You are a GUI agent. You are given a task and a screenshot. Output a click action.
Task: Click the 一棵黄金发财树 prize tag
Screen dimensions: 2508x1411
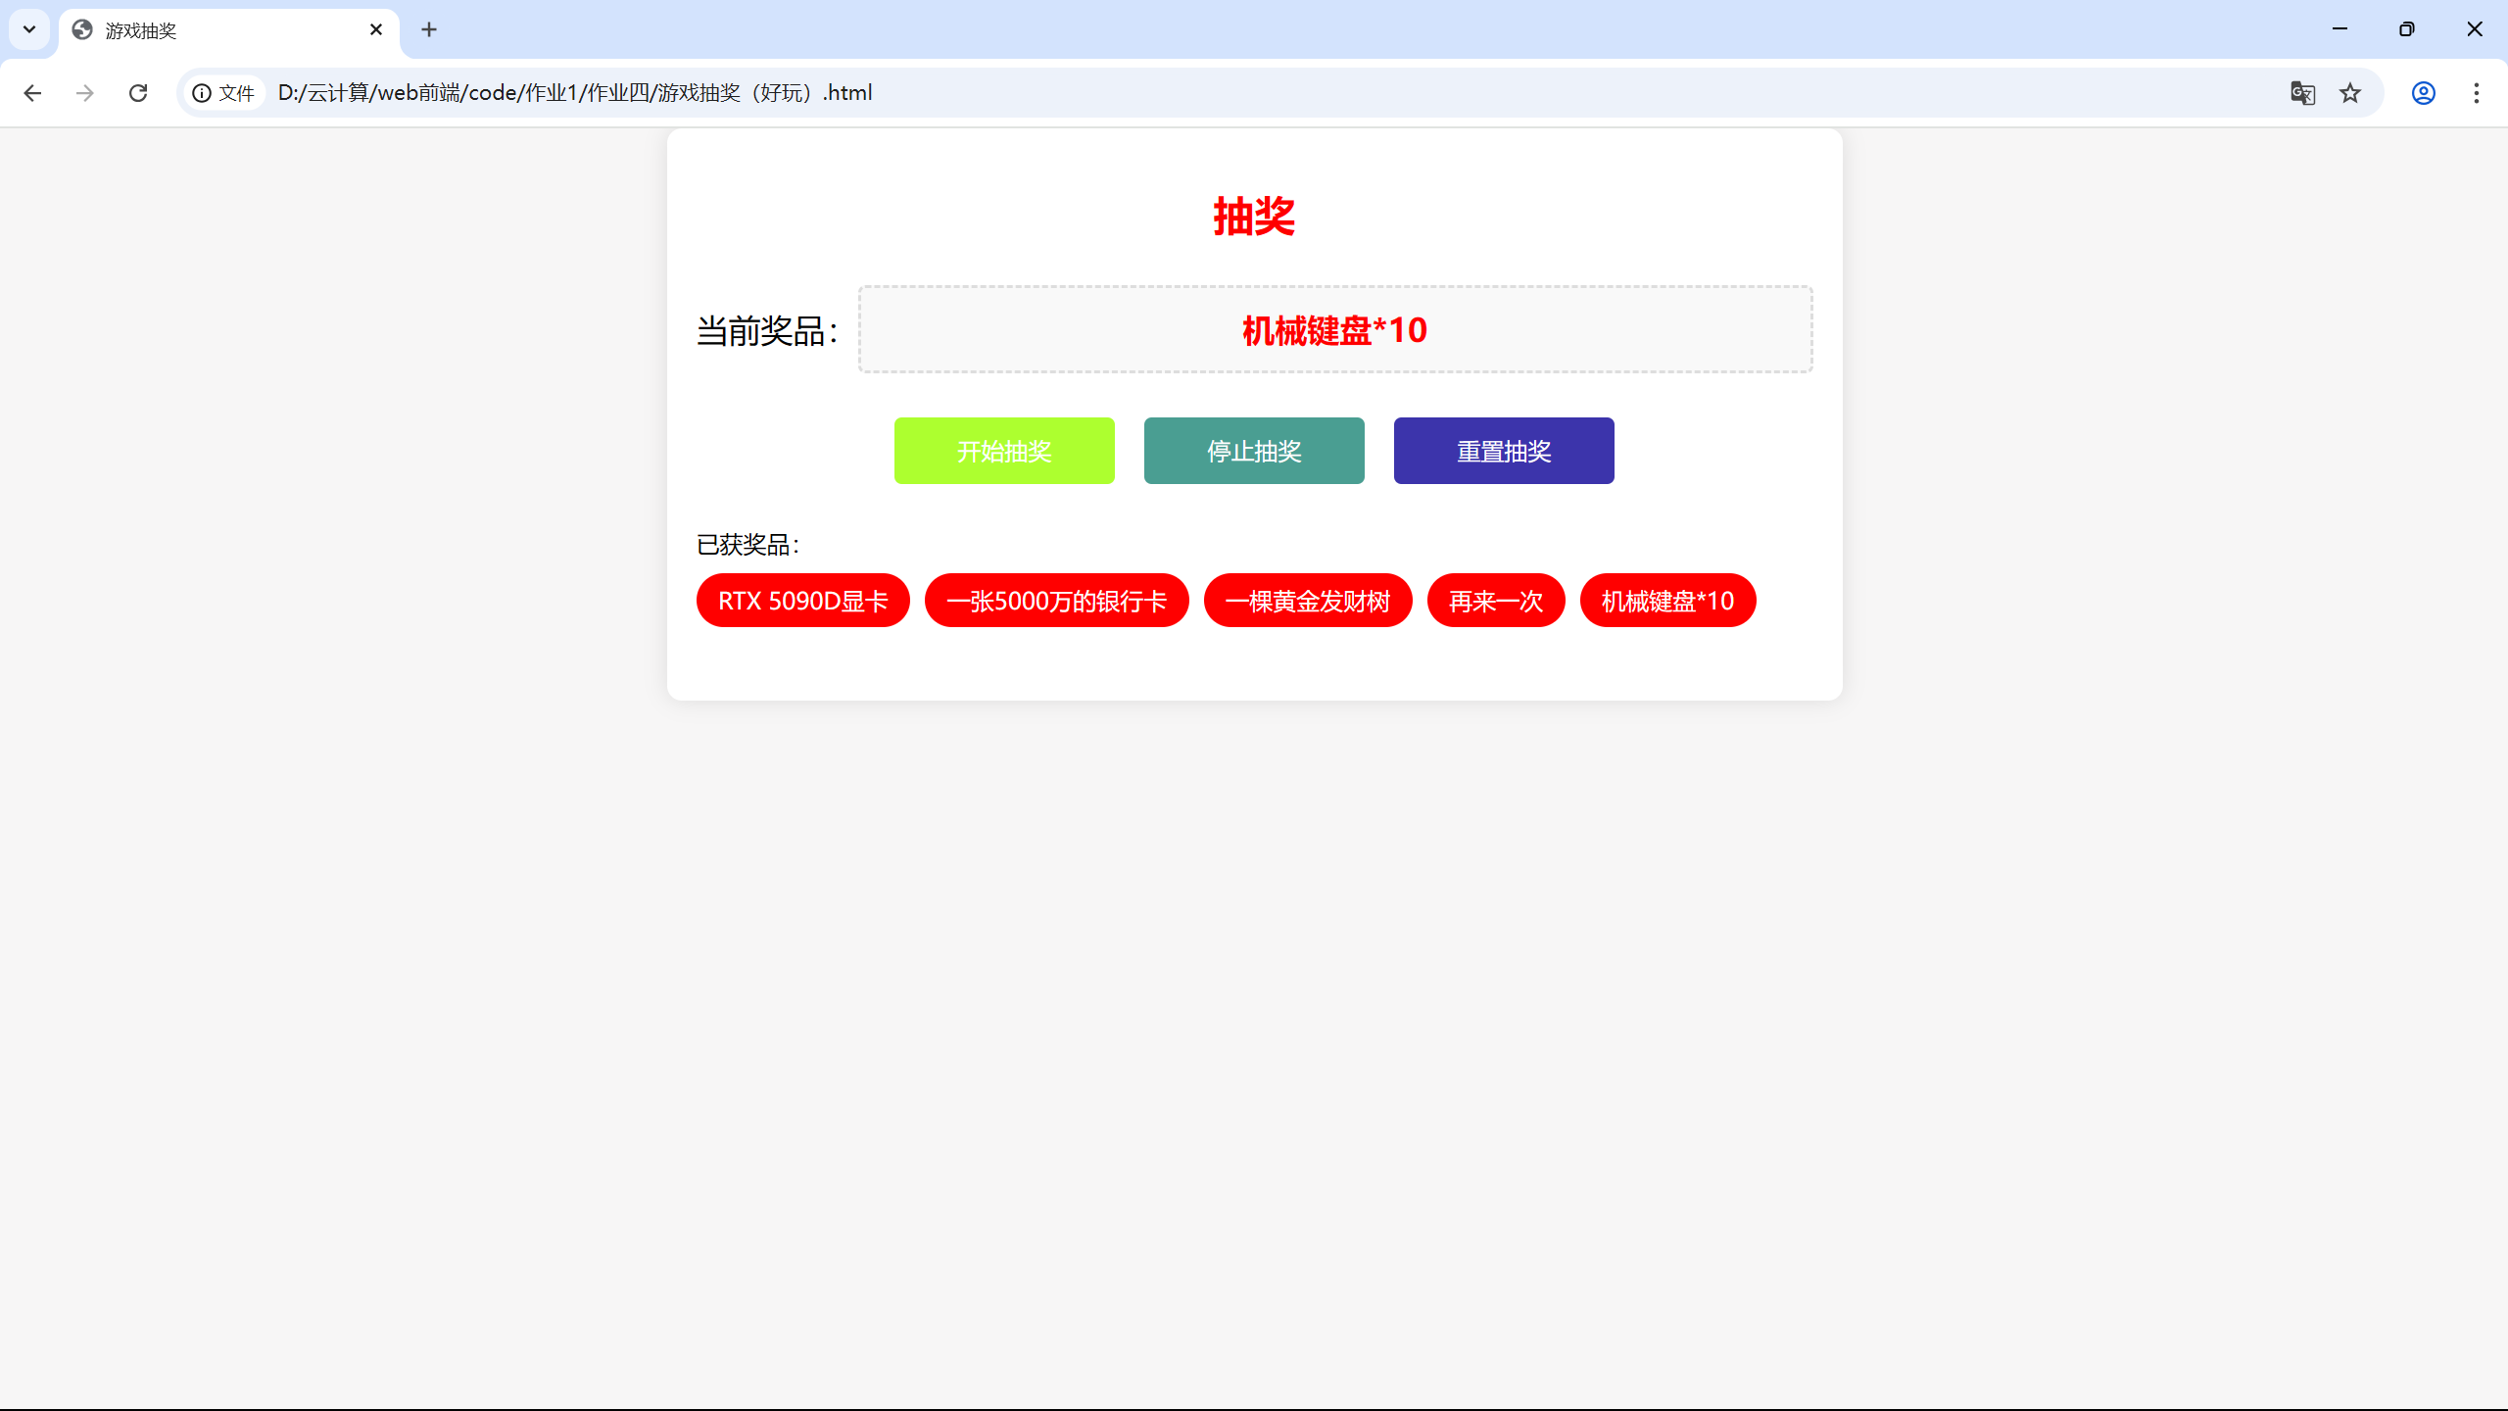(x=1308, y=601)
